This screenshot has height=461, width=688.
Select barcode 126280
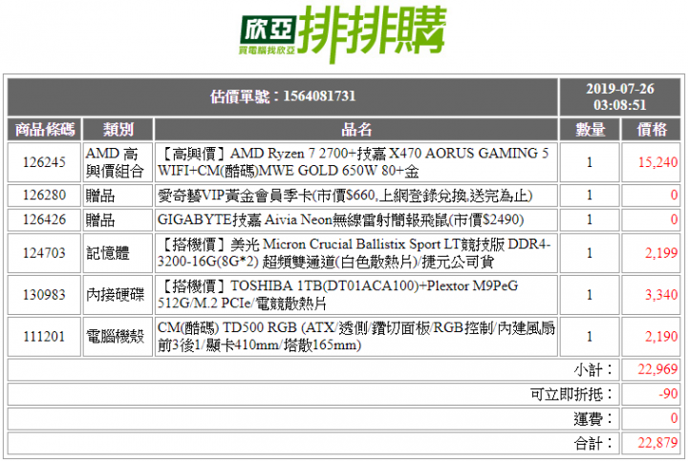point(44,195)
